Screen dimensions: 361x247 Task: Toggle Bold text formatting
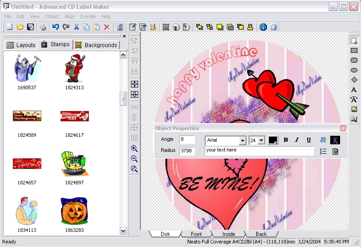point(286,140)
